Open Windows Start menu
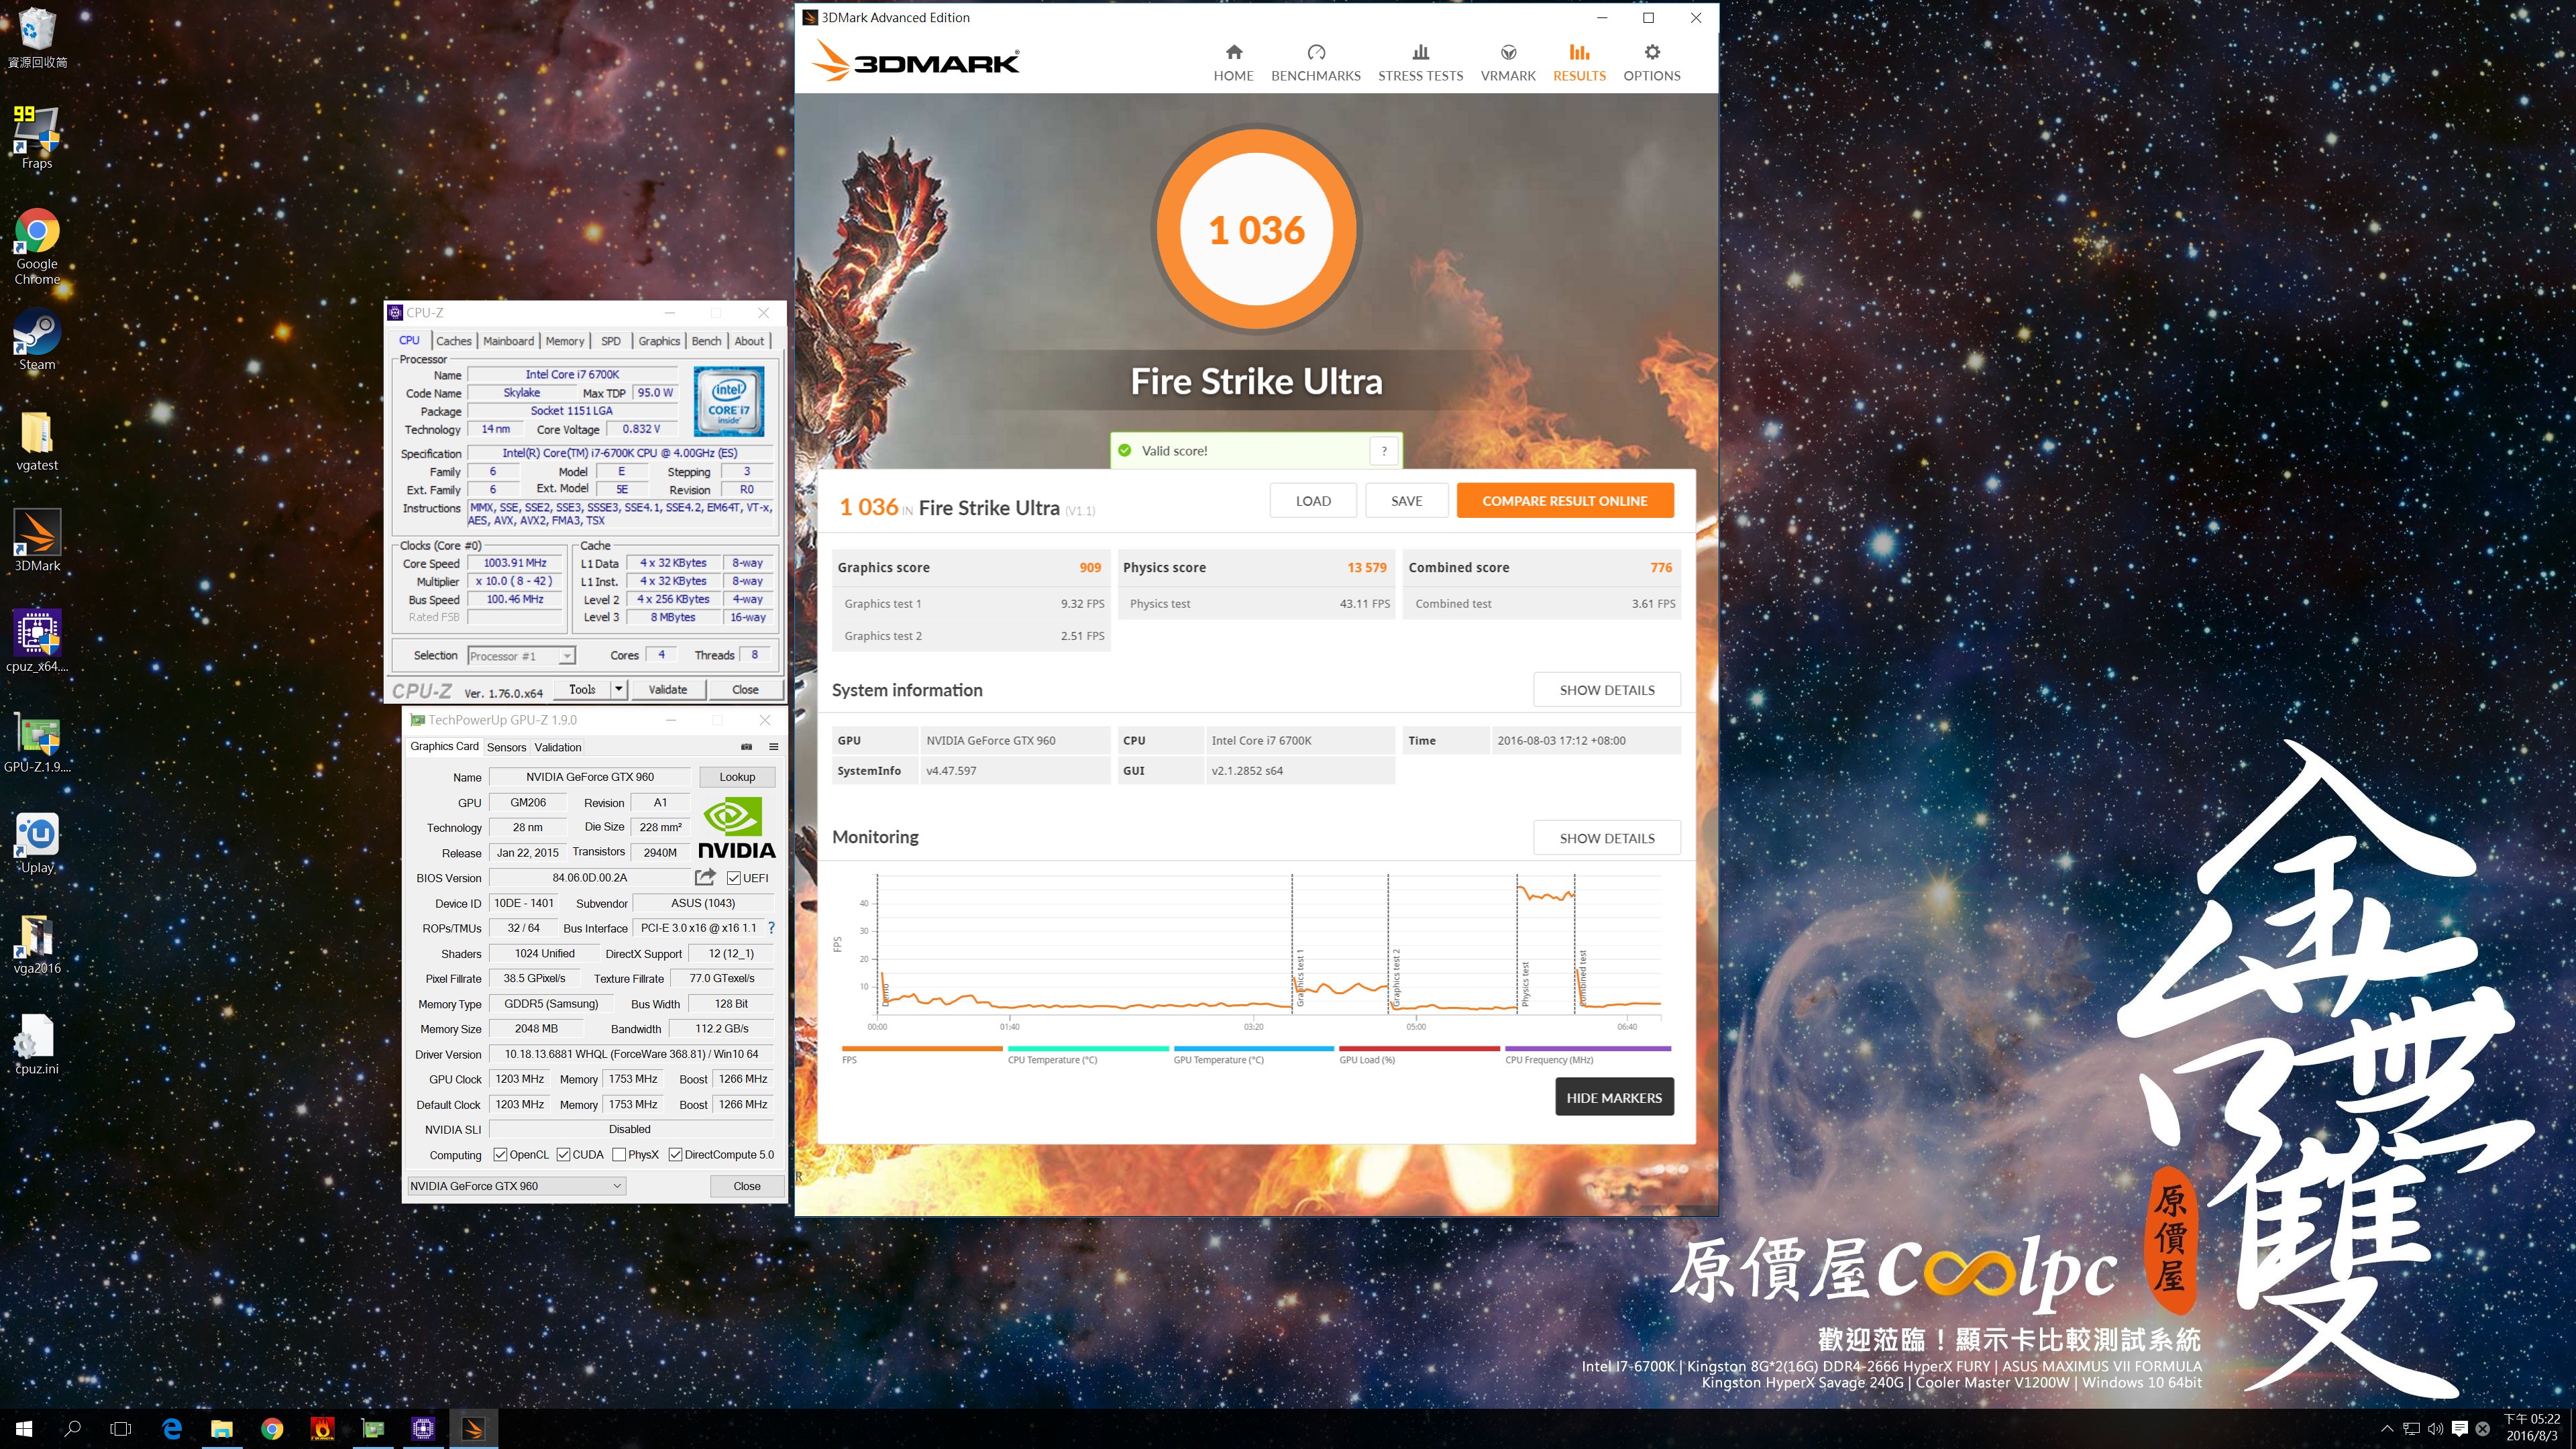 pos(24,1429)
